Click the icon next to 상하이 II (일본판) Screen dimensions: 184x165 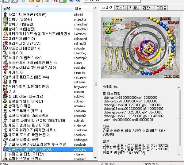point(5,24)
